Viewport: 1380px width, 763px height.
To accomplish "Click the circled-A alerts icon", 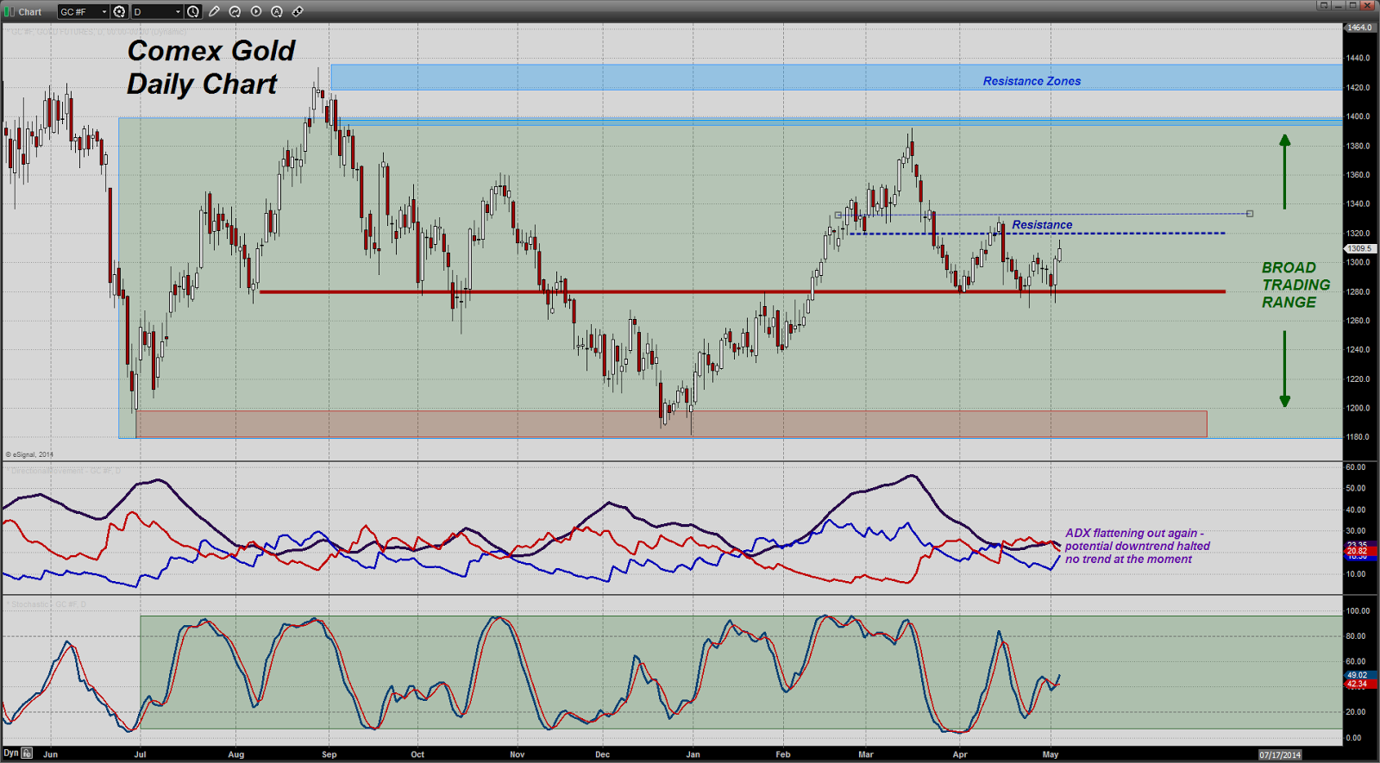I will tap(277, 11).
